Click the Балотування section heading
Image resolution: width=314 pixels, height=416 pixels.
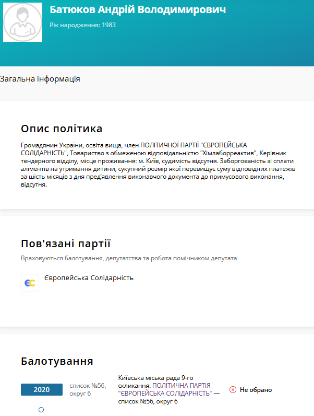click(x=57, y=361)
